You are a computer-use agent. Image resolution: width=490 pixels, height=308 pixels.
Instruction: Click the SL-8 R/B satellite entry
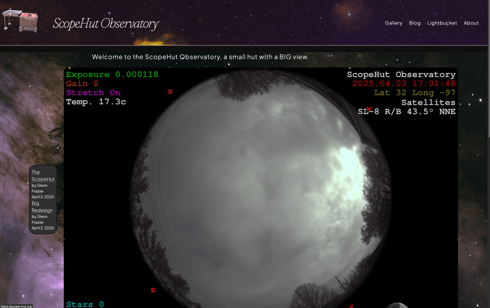pyautogui.click(x=406, y=112)
